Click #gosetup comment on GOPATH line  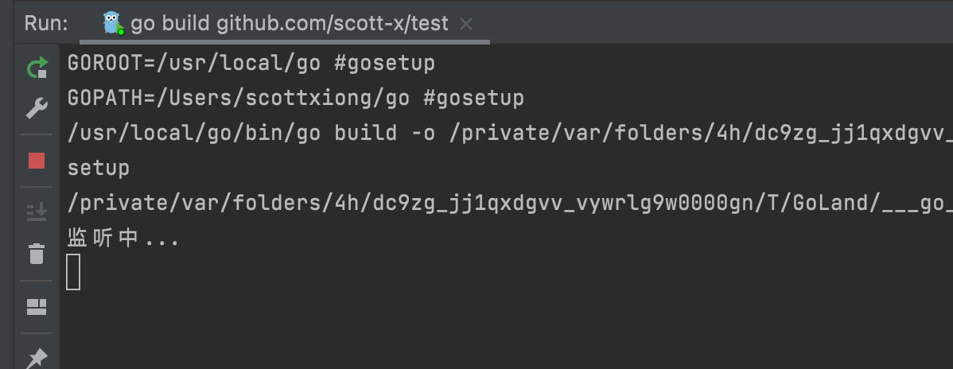[x=473, y=98]
